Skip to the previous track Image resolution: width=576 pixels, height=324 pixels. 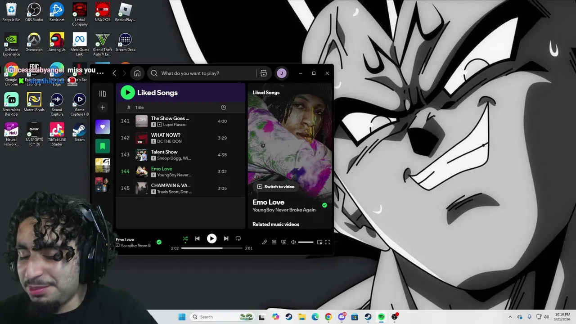pyautogui.click(x=197, y=238)
